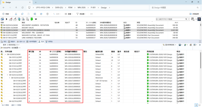Open the three-dots more options menu
The image size is (202, 107).
point(91,14)
